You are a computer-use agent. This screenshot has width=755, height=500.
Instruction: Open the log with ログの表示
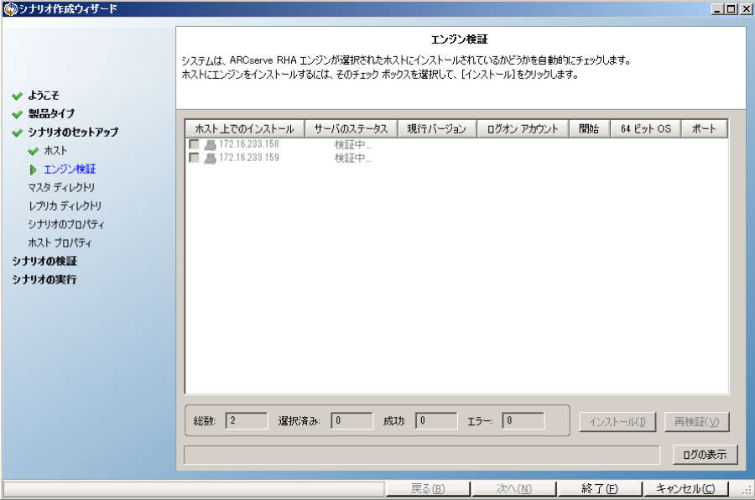tap(705, 454)
